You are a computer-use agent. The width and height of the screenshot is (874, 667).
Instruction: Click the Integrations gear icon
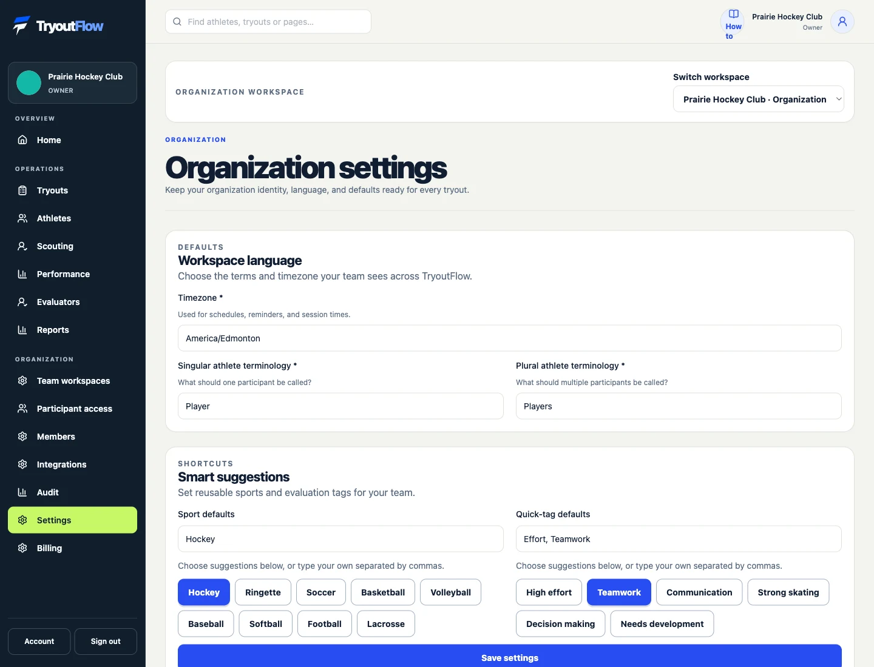[22, 464]
